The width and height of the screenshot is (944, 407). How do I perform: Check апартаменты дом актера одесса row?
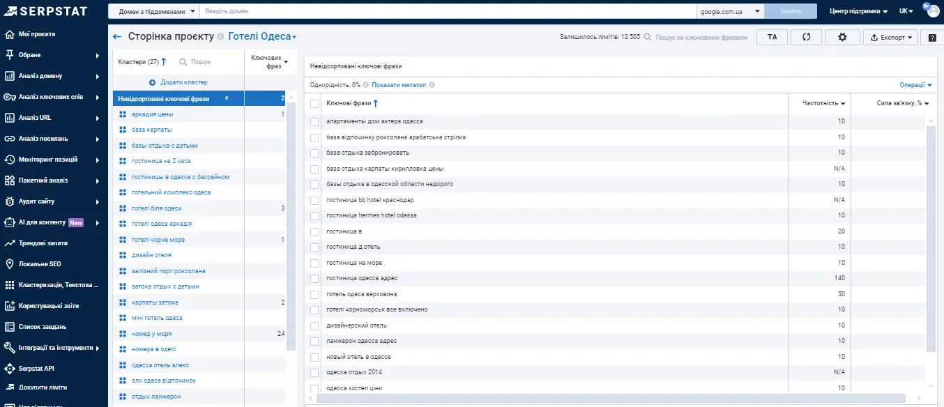pos(314,121)
